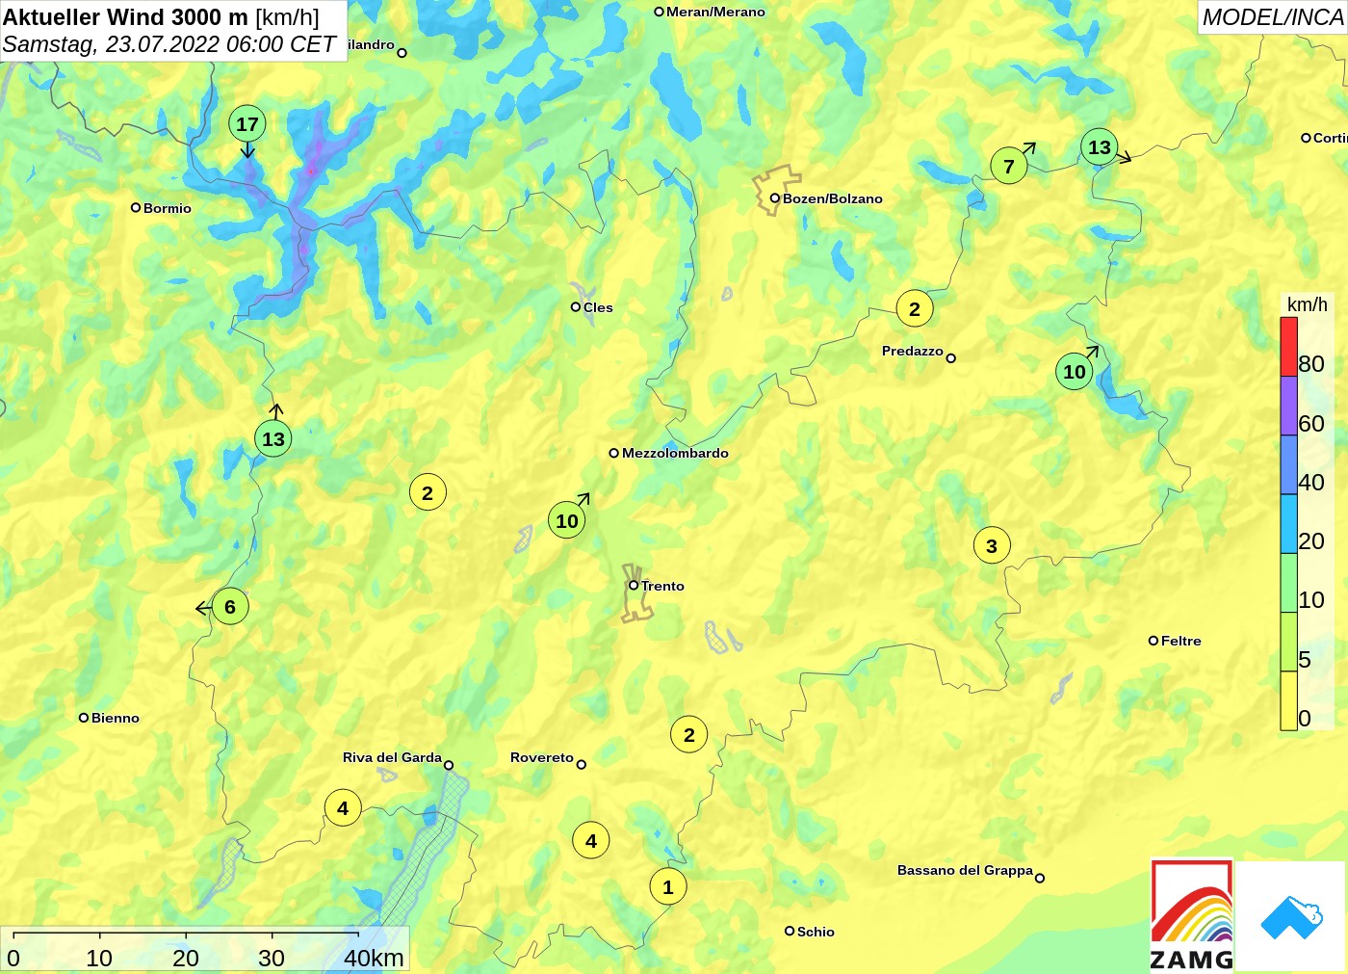The image size is (1348, 974).
Task: Select the 4 marker beside Riva del Garda
Action: coord(343,808)
